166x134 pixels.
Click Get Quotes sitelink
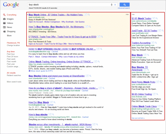coord(80,22)
